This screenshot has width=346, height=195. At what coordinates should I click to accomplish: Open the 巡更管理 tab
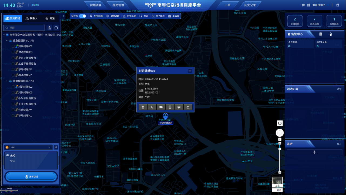118,5
